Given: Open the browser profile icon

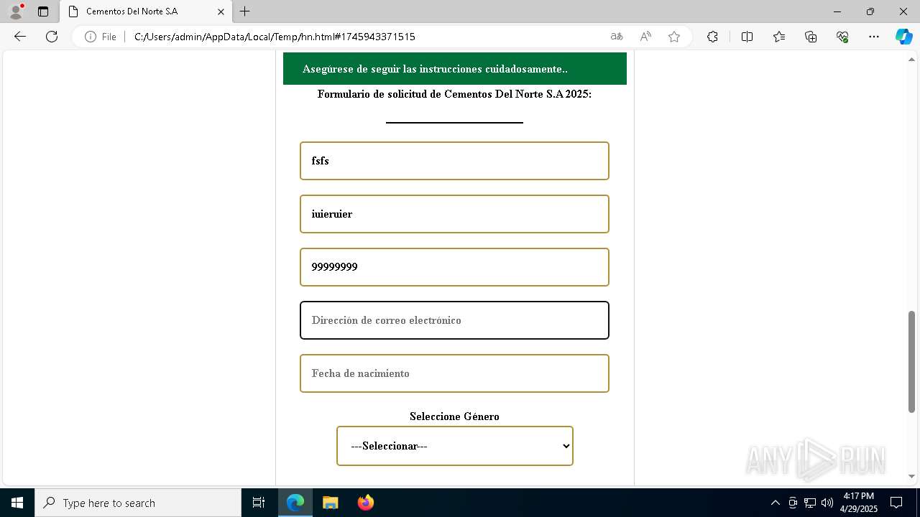Looking at the screenshot, I should tap(16, 11).
